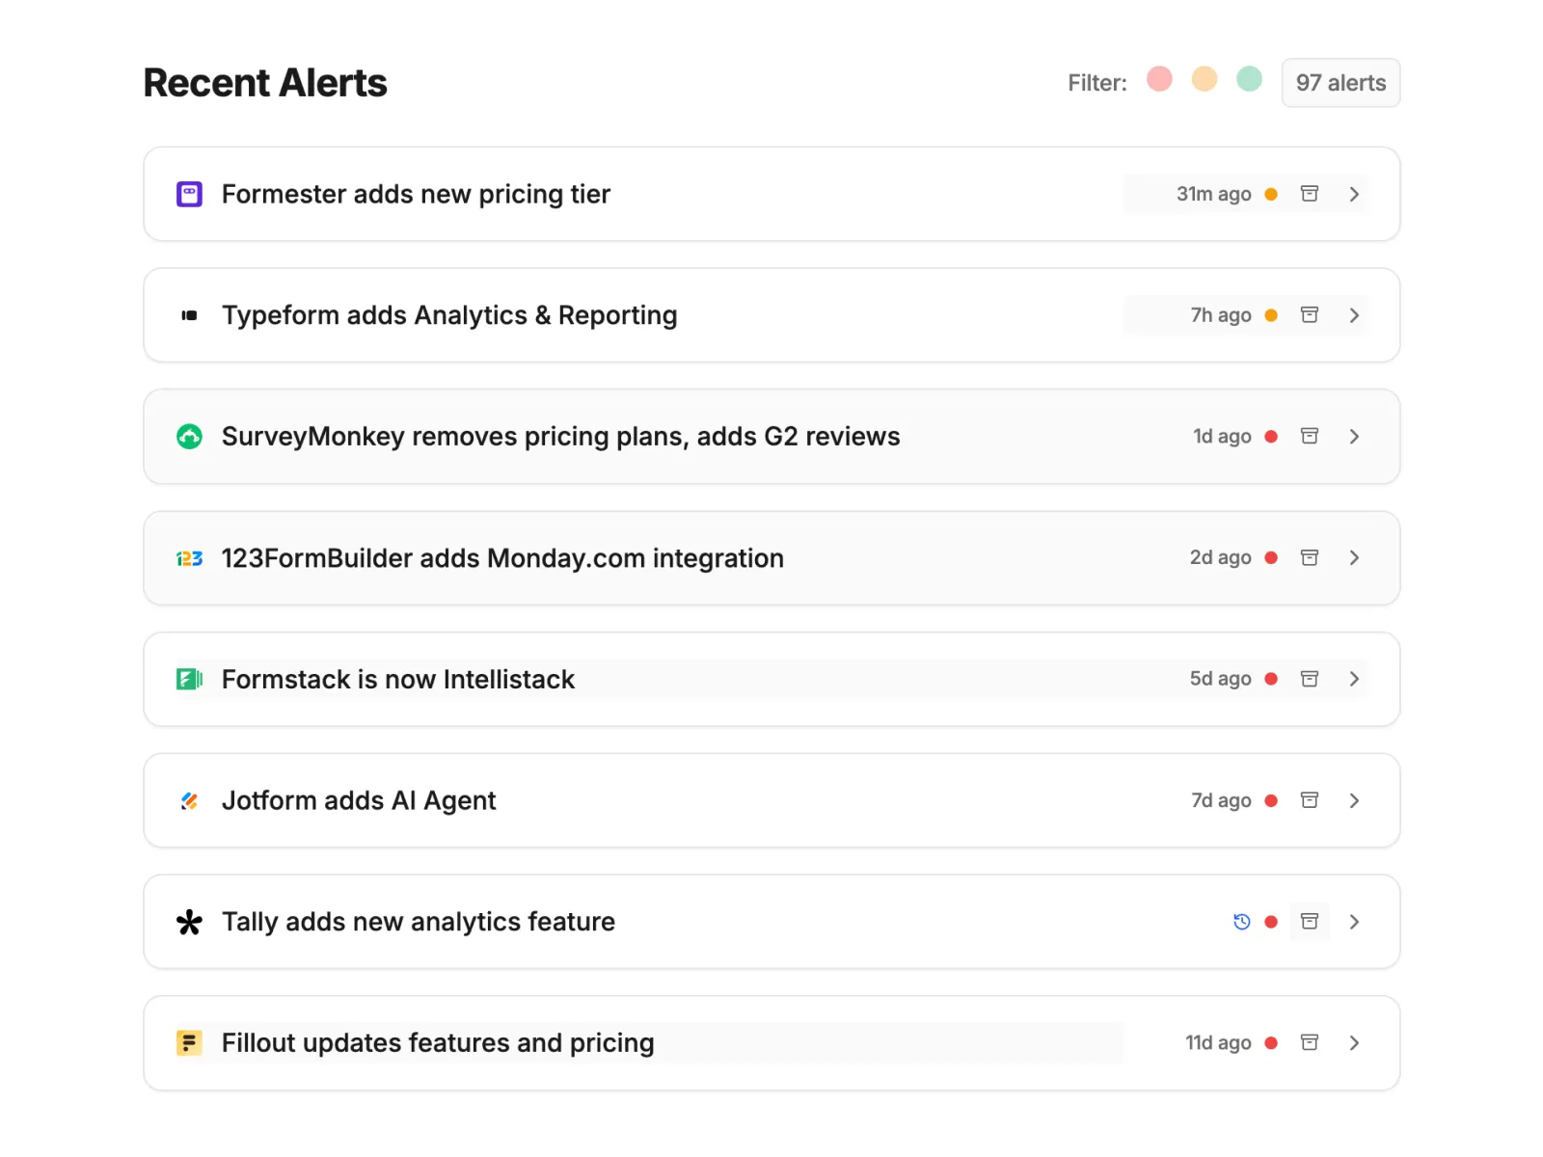
Task: Toggle the green filter dot
Action: click(1249, 79)
